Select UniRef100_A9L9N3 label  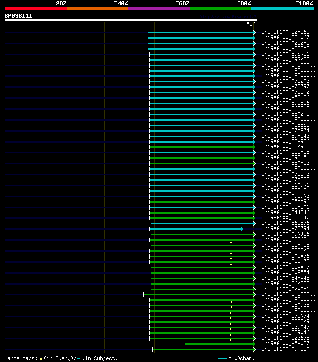285,196
